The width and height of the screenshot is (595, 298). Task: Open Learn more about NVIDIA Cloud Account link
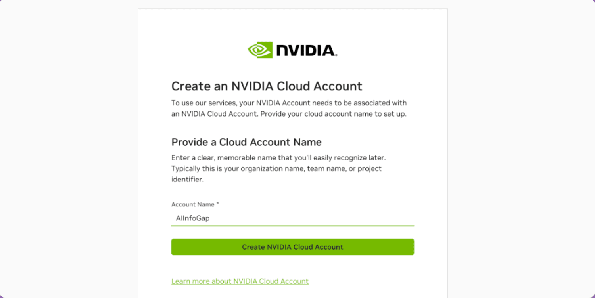coord(240,281)
